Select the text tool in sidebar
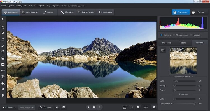The height and width of the screenshot is (111, 210). point(3,77)
